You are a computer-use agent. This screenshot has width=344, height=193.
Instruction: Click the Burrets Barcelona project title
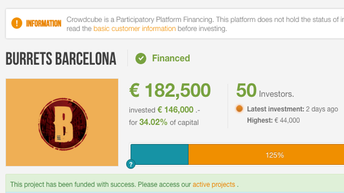click(61, 59)
